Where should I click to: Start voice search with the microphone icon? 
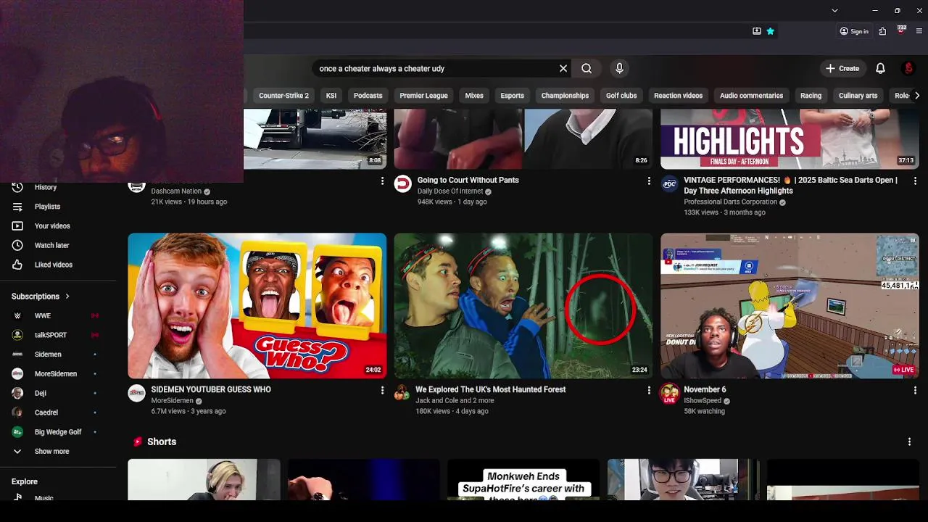[x=619, y=68]
